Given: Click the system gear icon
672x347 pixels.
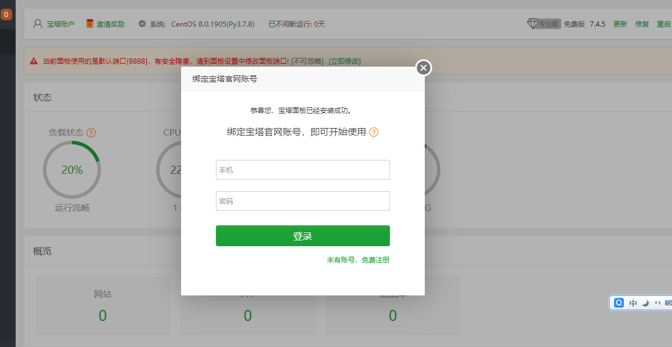Looking at the screenshot, I should [x=142, y=24].
